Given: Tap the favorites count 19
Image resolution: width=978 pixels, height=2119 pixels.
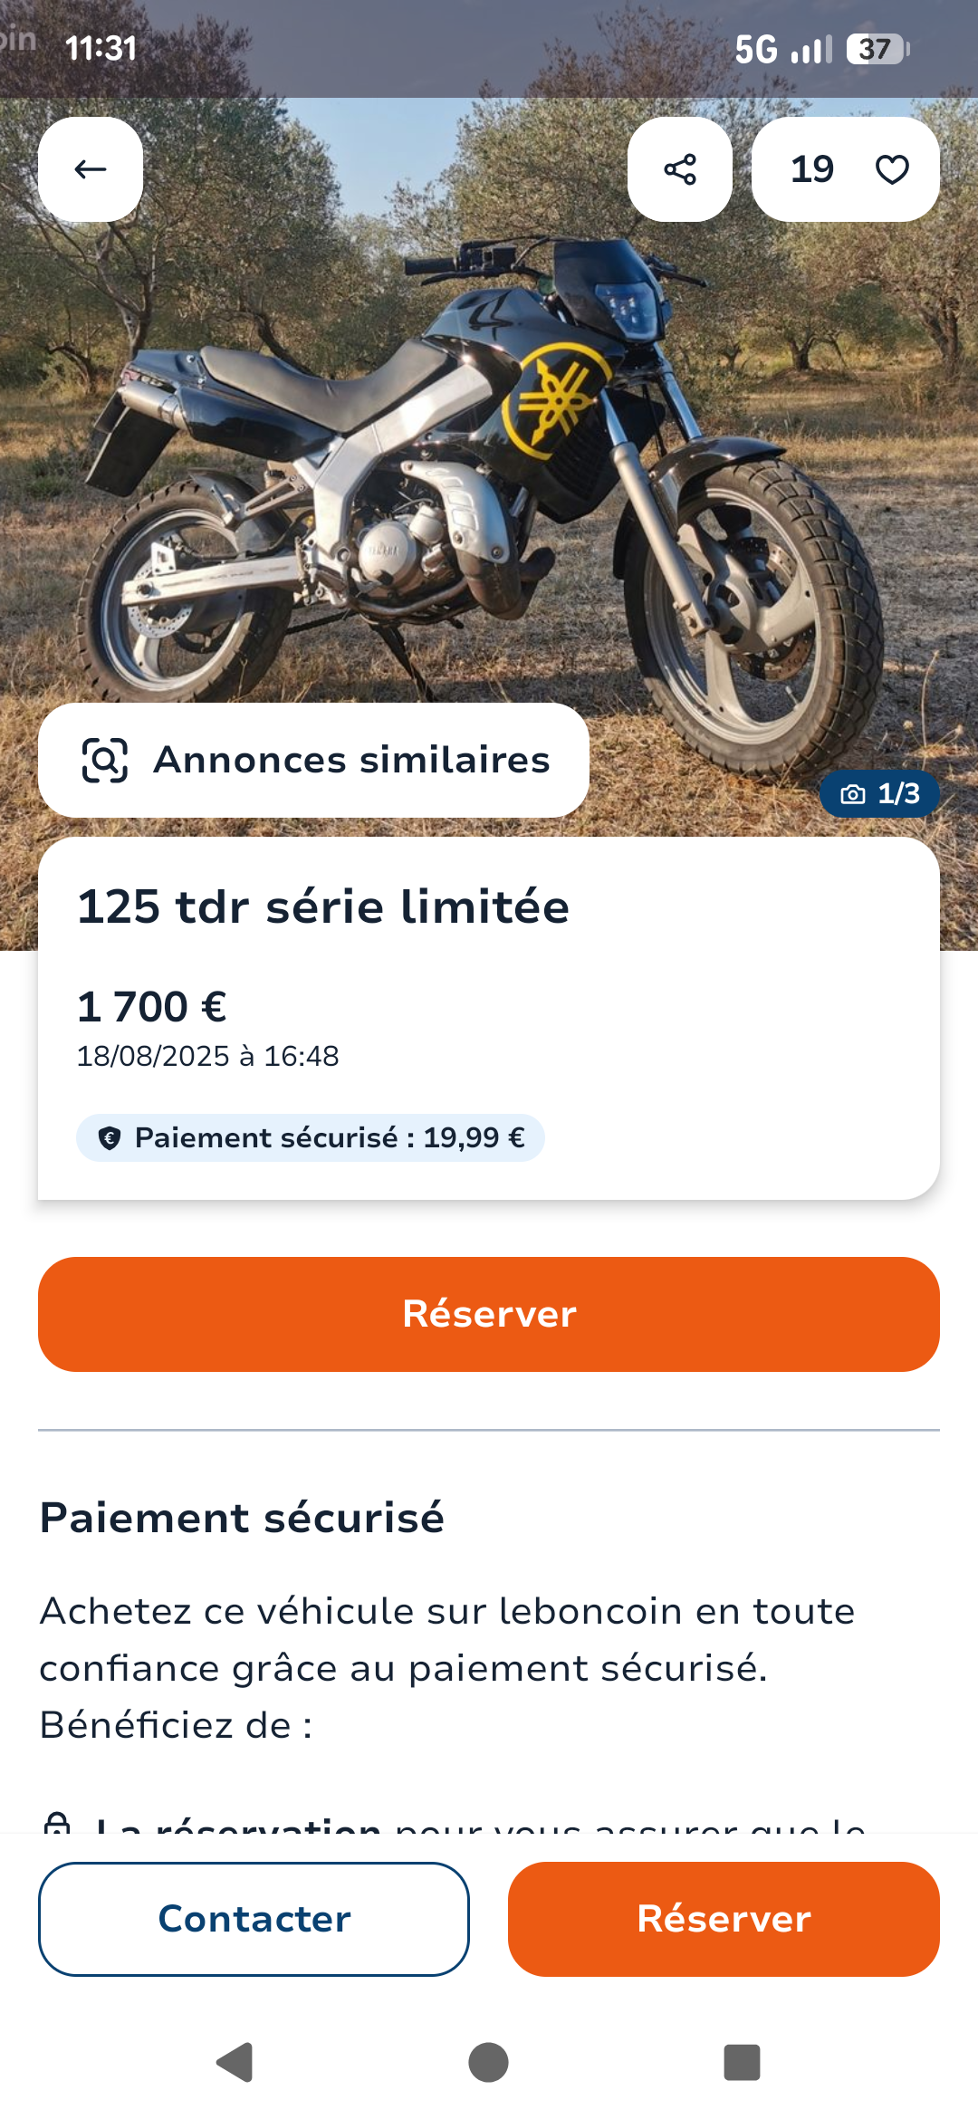Looking at the screenshot, I should click(812, 169).
